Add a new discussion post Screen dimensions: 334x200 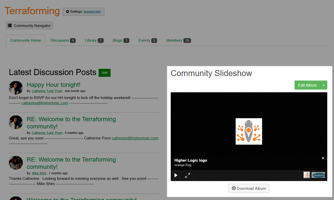tap(104, 73)
